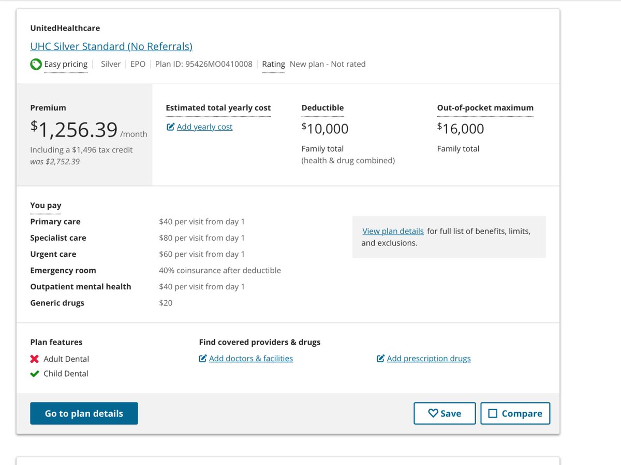Screen dimensions: 621x465
Task: Click the Easy pricing green icon
Action: pos(35,64)
